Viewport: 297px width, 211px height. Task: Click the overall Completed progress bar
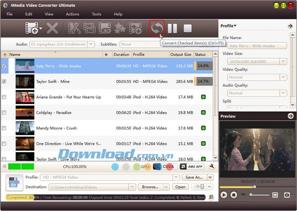click(106, 197)
